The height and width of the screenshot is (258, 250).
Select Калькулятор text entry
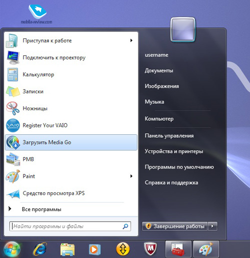click(38, 75)
